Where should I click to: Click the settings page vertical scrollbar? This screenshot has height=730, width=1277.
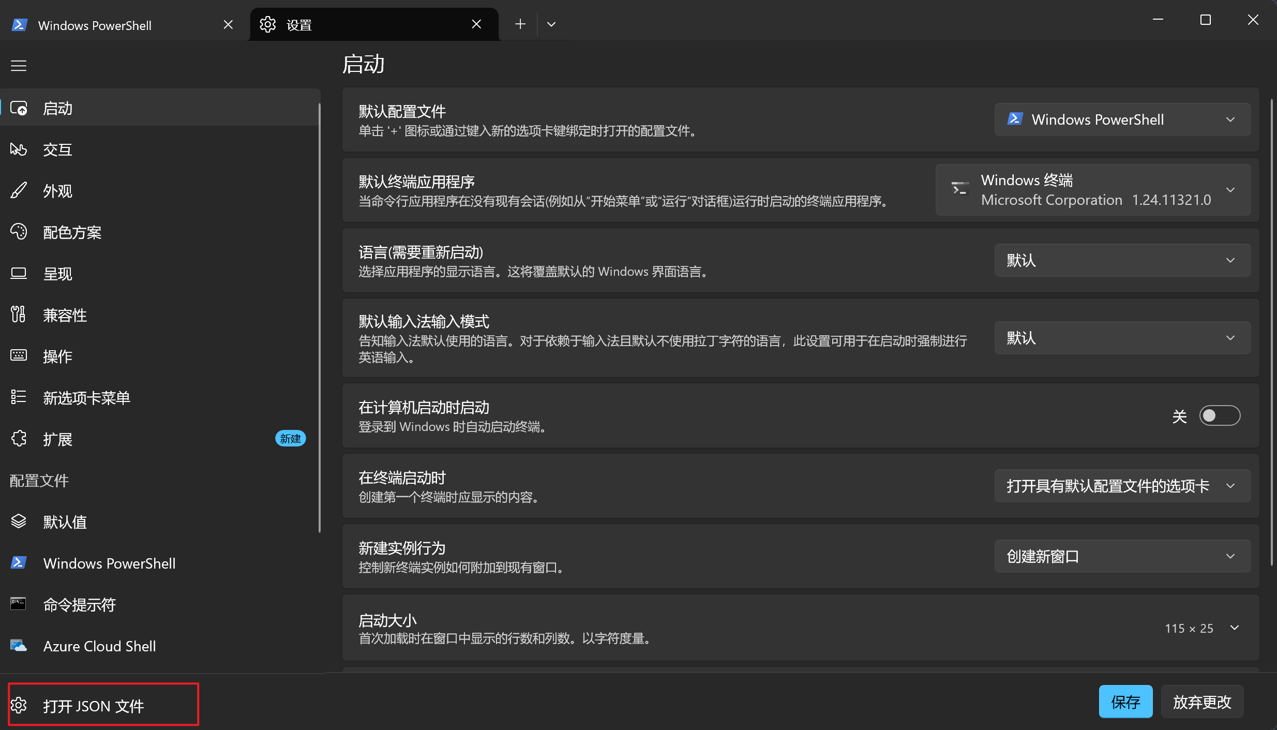click(x=1271, y=331)
